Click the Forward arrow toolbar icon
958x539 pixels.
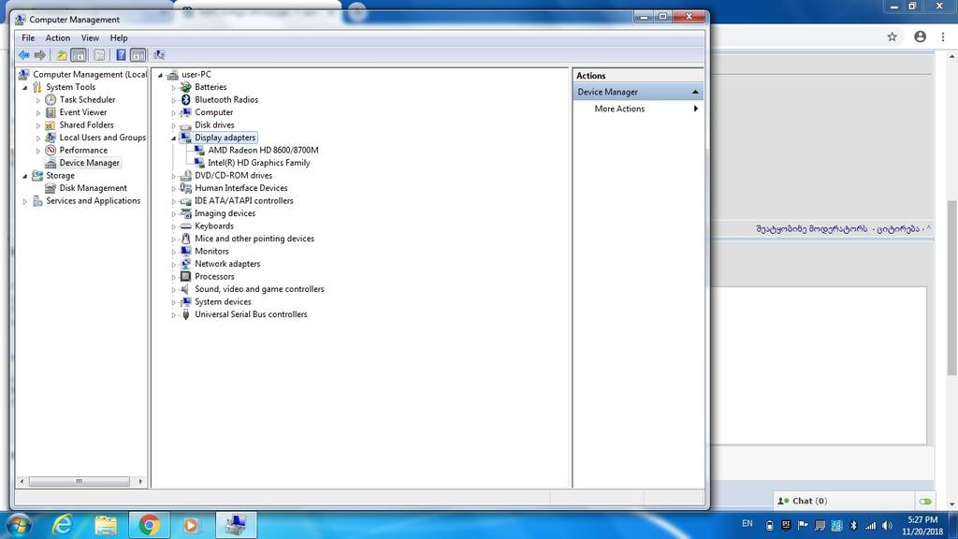point(39,55)
